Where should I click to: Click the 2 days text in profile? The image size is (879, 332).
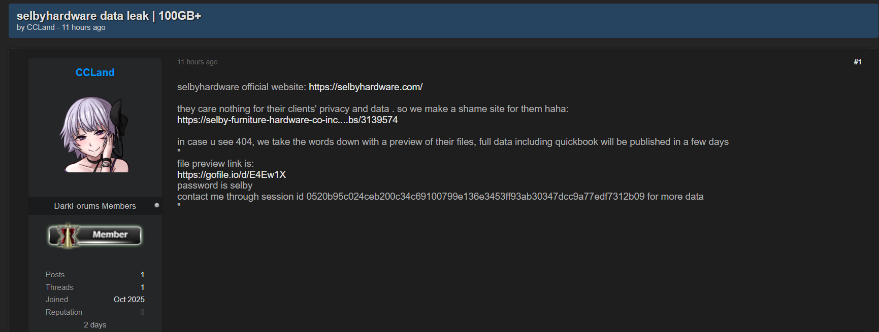(95, 325)
